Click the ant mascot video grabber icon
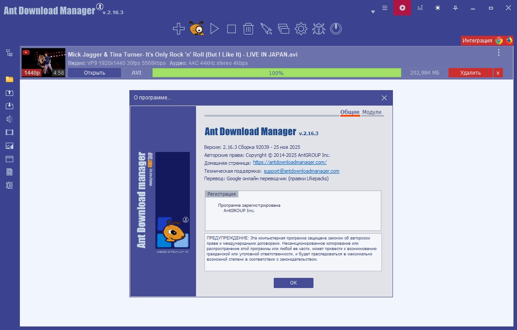The width and height of the screenshot is (517, 330). (x=197, y=28)
